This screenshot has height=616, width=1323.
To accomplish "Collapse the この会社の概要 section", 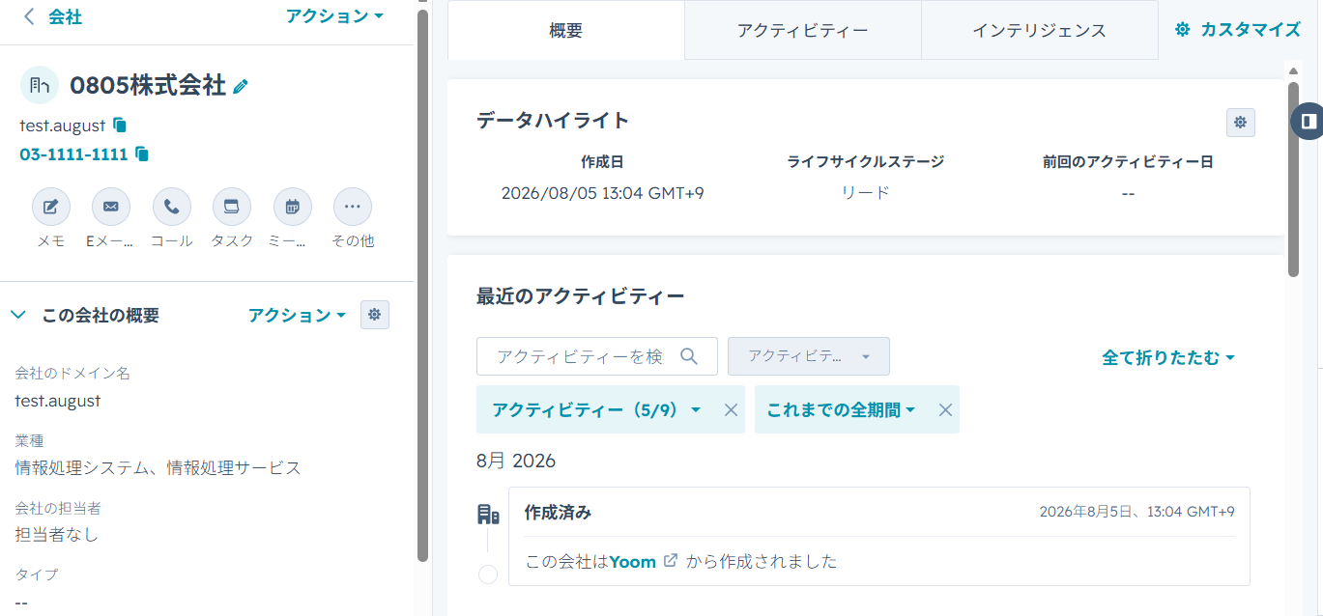I will [x=18, y=315].
